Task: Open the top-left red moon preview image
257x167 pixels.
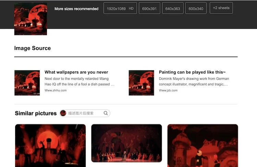Action: [x=30, y=19]
